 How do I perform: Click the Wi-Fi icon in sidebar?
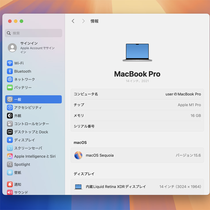tap(10, 63)
